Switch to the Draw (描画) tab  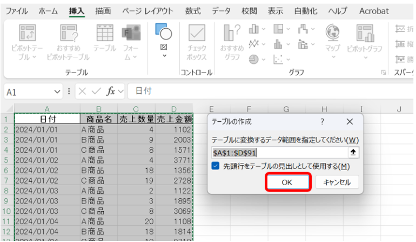pos(103,11)
